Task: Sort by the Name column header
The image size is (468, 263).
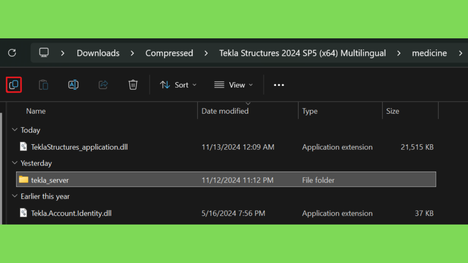Action: tap(36, 111)
